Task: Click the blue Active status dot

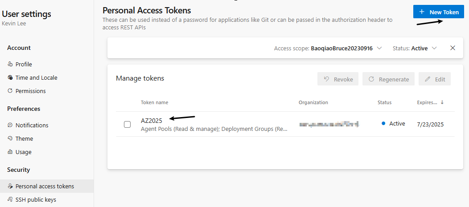Action: pyautogui.click(x=383, y=124)
